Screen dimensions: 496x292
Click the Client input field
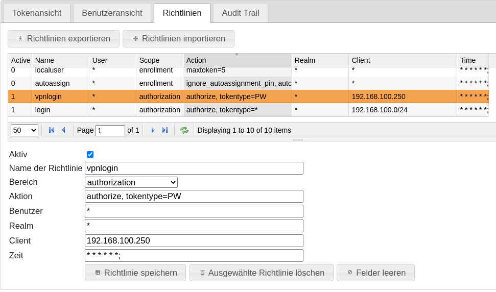194,240
